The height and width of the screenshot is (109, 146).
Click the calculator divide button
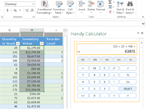pos(114,75)
